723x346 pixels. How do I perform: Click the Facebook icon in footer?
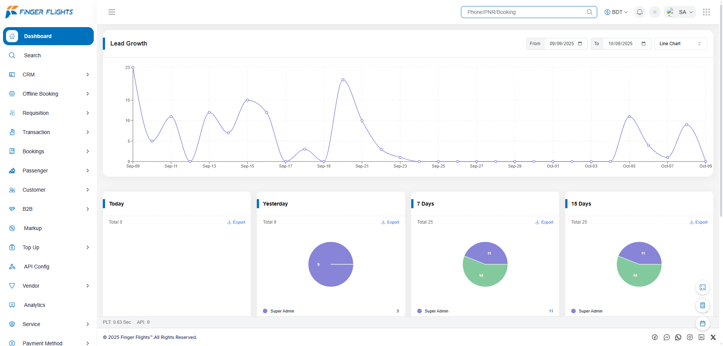[655, 337]
